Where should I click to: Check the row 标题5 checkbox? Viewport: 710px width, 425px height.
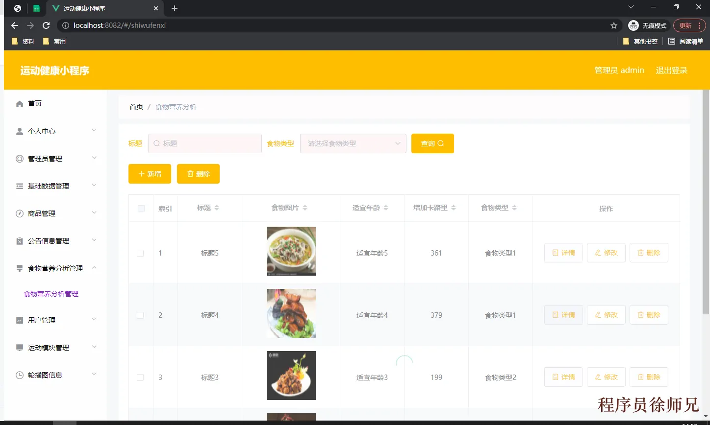click(140, 253)
